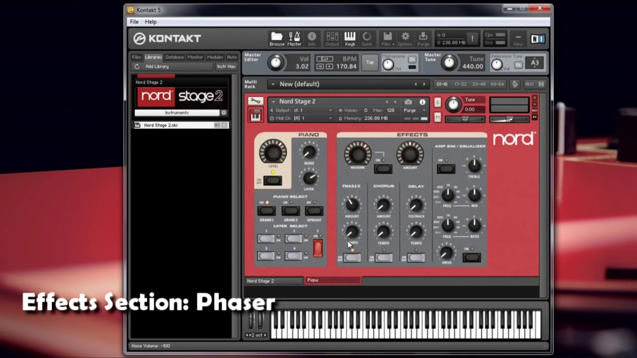
Task: Click the Nord Stage 2 instrument keyboard icon
Action: click(x=255, y=115)
